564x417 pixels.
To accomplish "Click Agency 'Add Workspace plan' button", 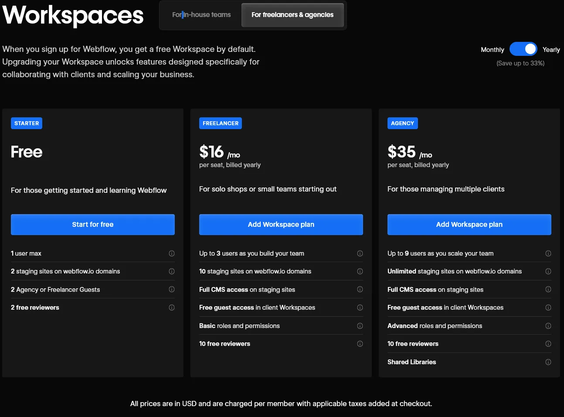I will [x=469, y=225].
